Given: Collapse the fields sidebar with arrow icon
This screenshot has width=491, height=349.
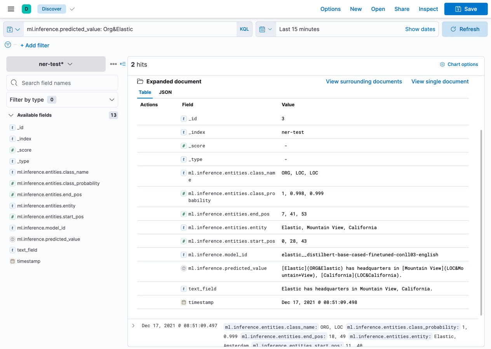Looking at the screenshot, I should [x=122, y=64].
